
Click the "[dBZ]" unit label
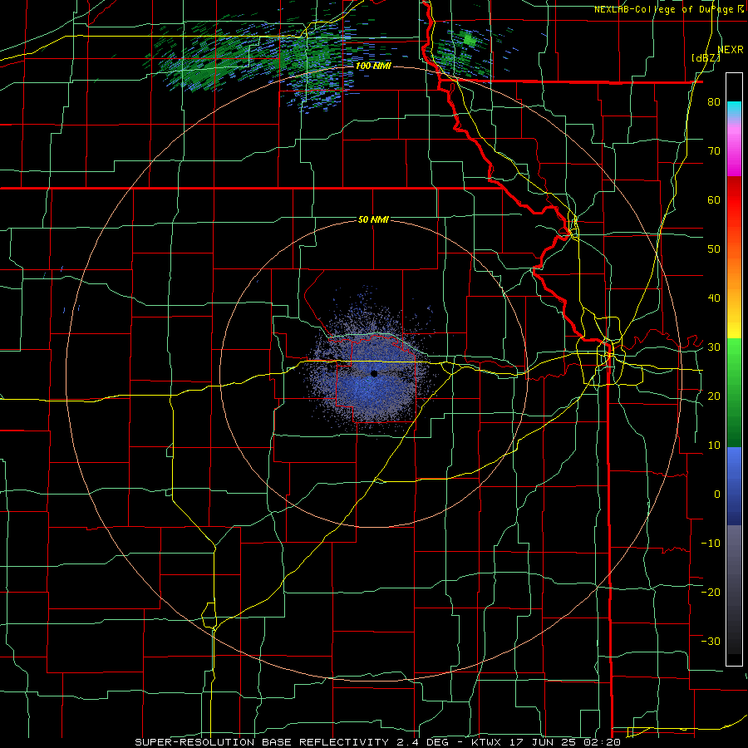pyautogui.click(x=706, y=57)
